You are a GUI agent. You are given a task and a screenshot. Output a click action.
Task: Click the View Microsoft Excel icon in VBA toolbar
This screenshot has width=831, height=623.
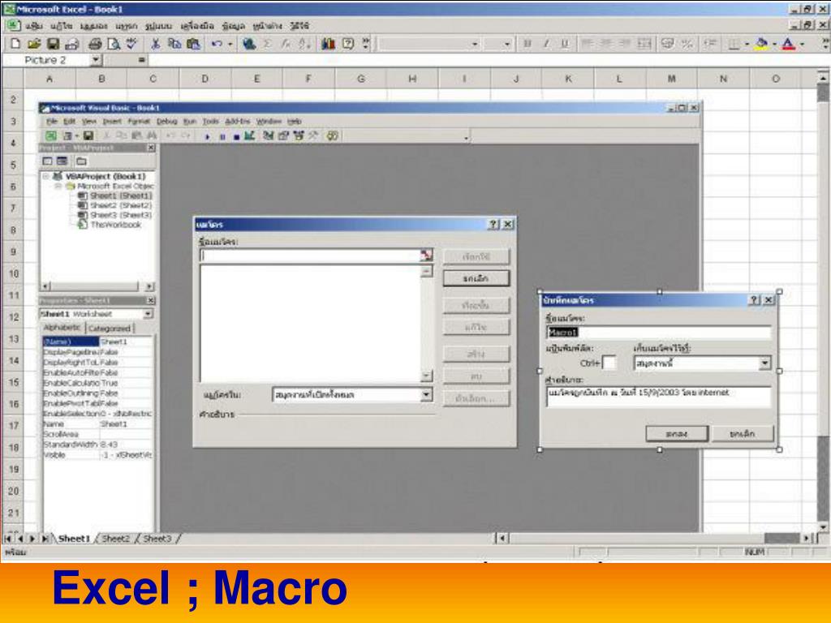(x=51, y=135)
